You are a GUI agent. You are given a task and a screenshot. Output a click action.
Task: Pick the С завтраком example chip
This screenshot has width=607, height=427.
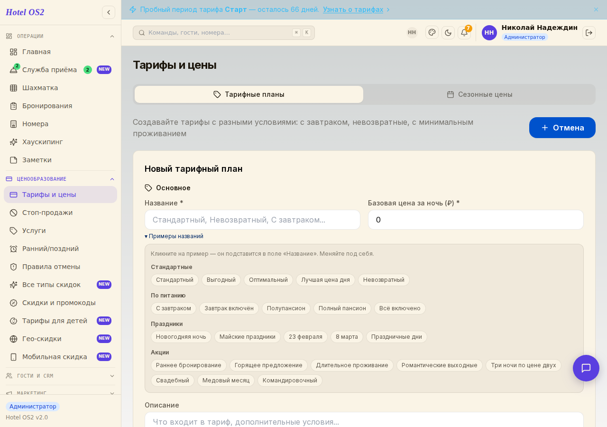point(174,308)
